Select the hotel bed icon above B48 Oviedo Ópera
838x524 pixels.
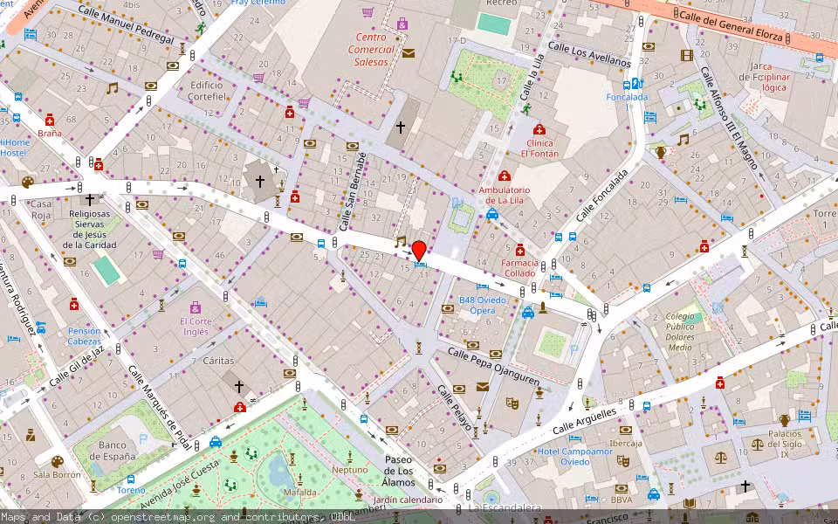(483, 287)
